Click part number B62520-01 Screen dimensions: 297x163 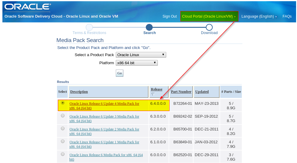[183, 155]
